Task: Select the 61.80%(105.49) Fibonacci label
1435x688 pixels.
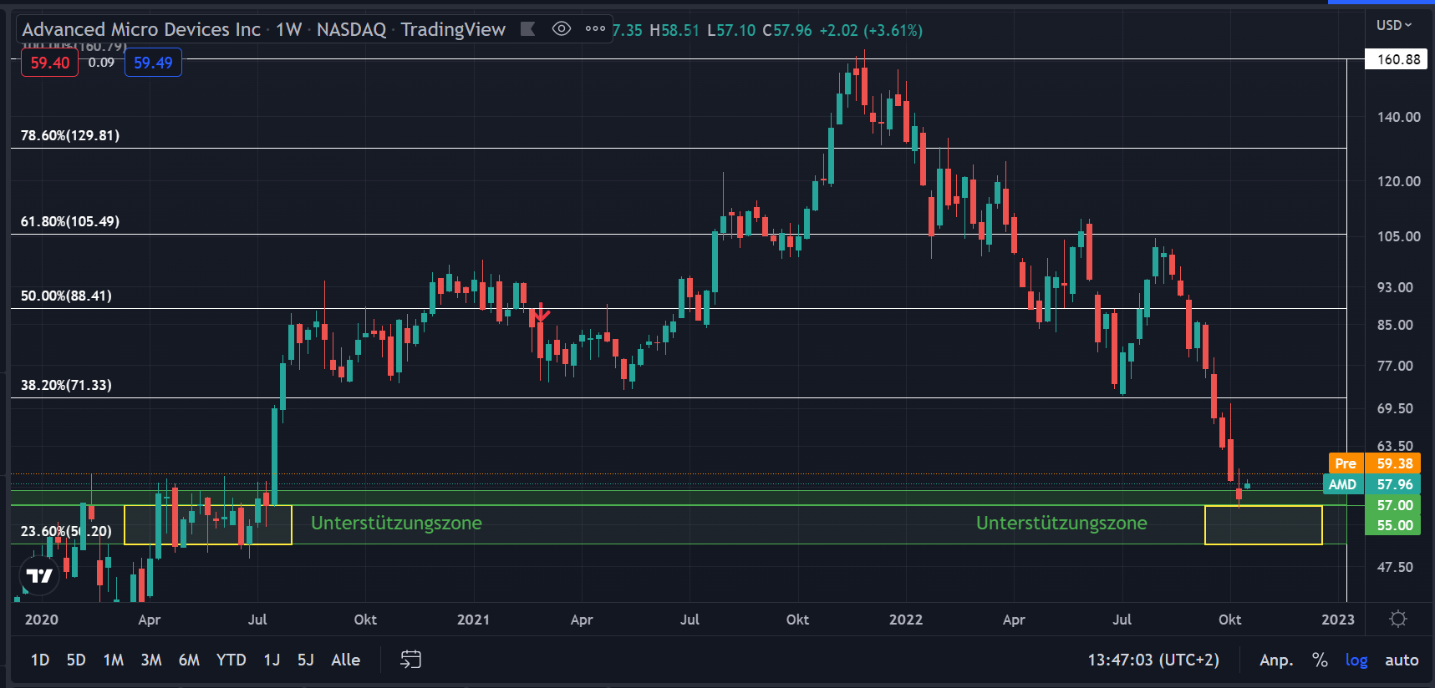Action: coord(70,221)
